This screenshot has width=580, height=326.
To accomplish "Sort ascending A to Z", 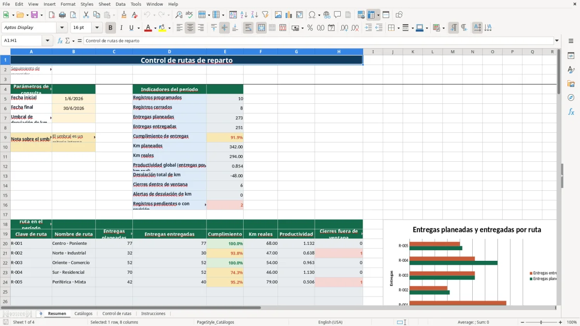I will coord(244,15).
